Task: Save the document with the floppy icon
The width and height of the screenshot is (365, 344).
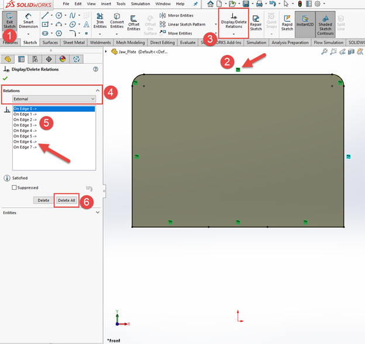Action: pyautogui.click(x=246, y=4)
